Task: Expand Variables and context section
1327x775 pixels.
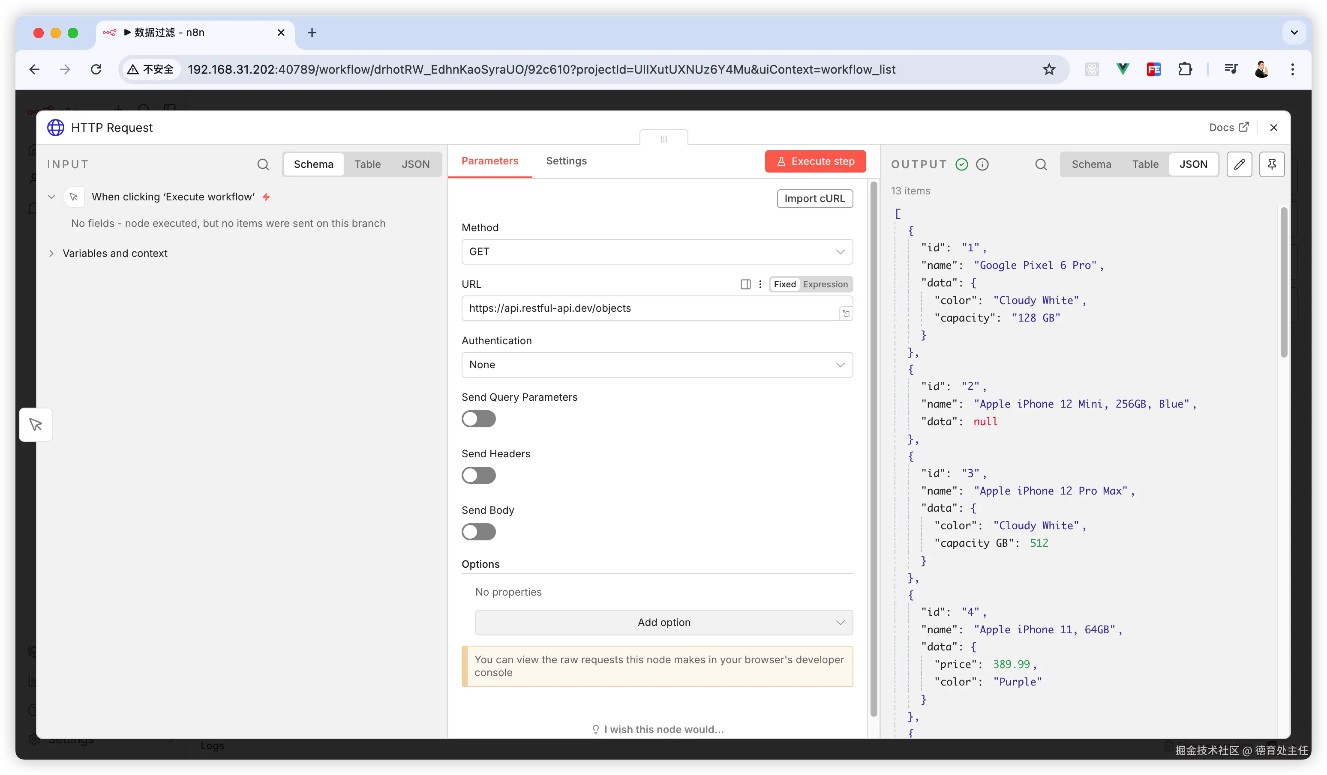Action: pos(114,253)
